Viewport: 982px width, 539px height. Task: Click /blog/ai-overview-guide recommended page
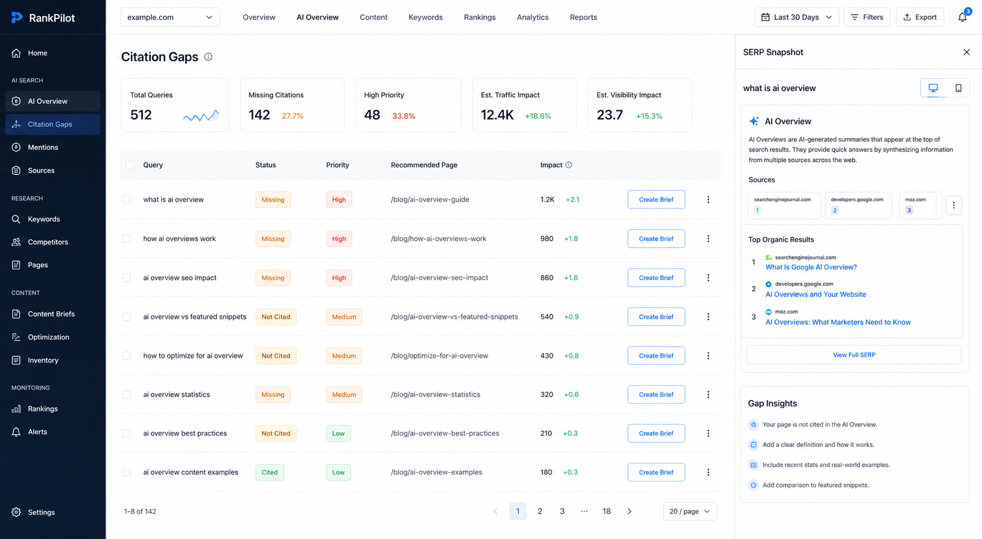[430, 200]
